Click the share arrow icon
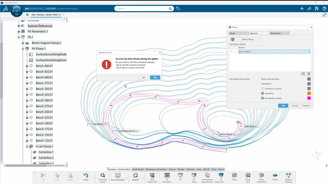328x184 pixels. pyautogui.click(x=309, y=9)
